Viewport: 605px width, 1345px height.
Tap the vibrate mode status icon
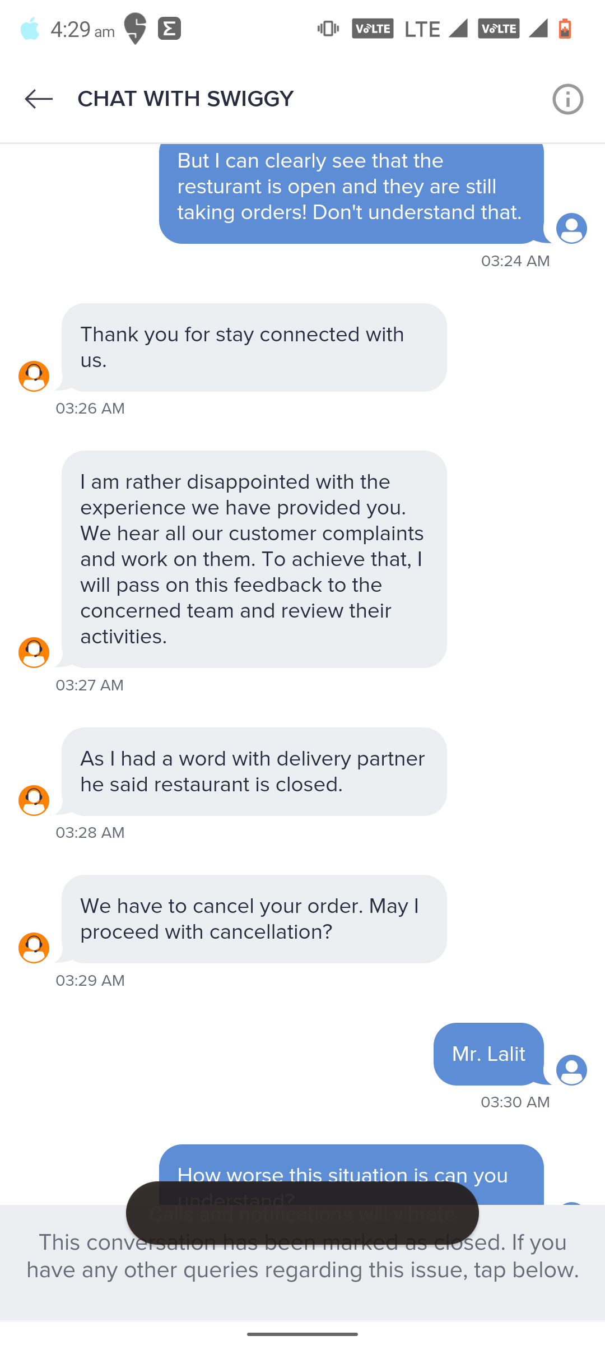[x=328, y=29]
